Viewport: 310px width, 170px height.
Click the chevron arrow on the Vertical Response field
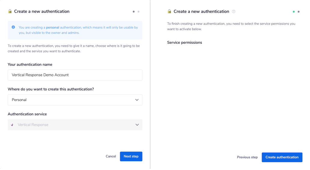(x=137, y=125)
